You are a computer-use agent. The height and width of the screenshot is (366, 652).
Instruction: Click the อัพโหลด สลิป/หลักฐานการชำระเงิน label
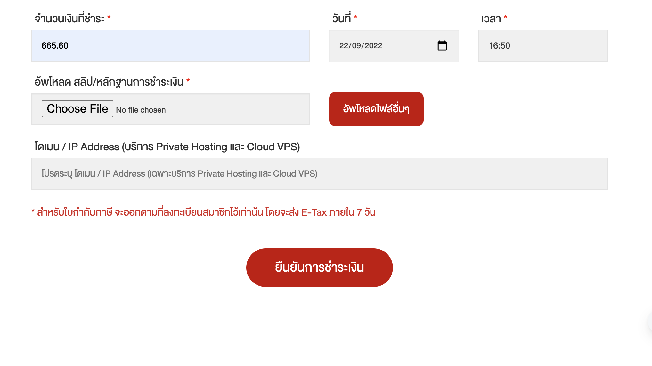(x=109, y=82)
